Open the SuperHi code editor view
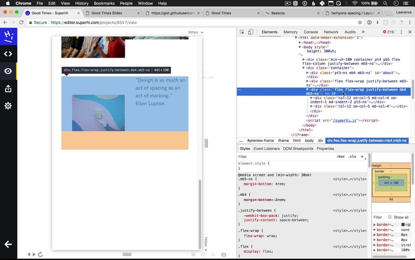The image size is (415, 260). pos(8,54)
